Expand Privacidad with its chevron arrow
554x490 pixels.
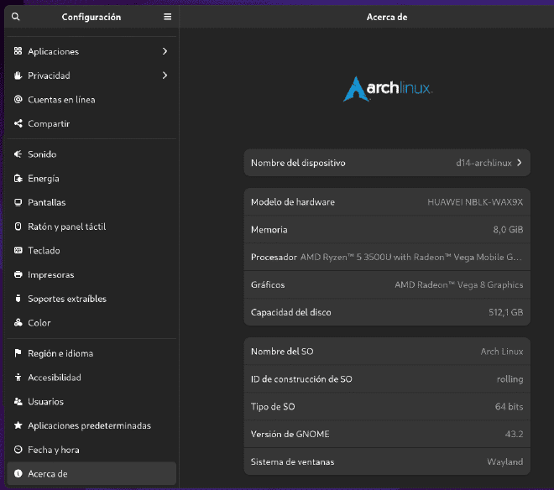[x=165, y=76]
